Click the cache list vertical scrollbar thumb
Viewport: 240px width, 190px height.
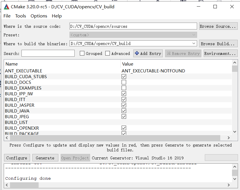[235, 69]
